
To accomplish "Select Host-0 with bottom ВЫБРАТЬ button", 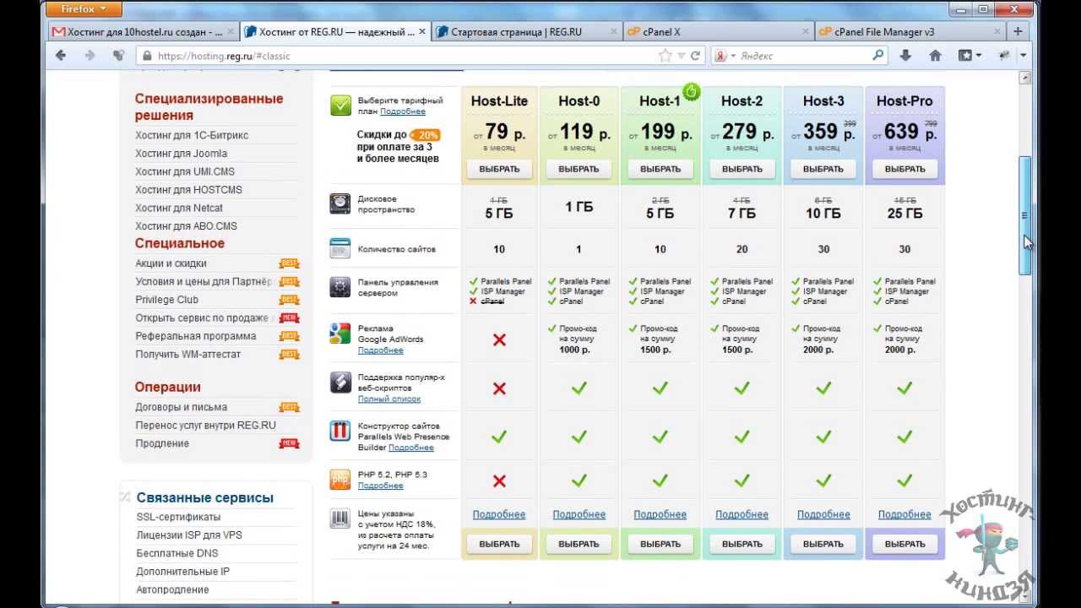I will point(579,544).
